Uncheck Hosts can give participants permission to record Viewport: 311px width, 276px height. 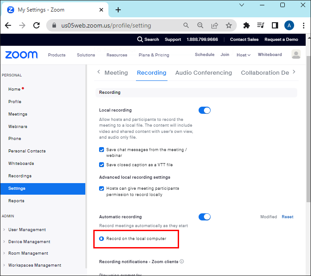tap(102, 188)
